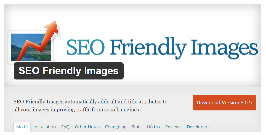Switch to the Developers tab
Image resolution: width=266 pixels, height=135 pixels.
198,127
